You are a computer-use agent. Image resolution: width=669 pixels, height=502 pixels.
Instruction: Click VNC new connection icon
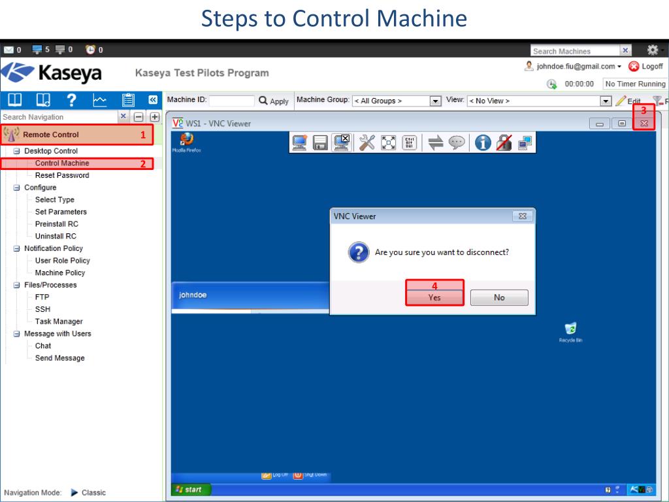299,142
